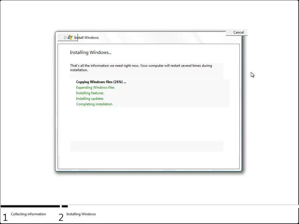Click the 'Installing updates' step

(x=90, y=99)
